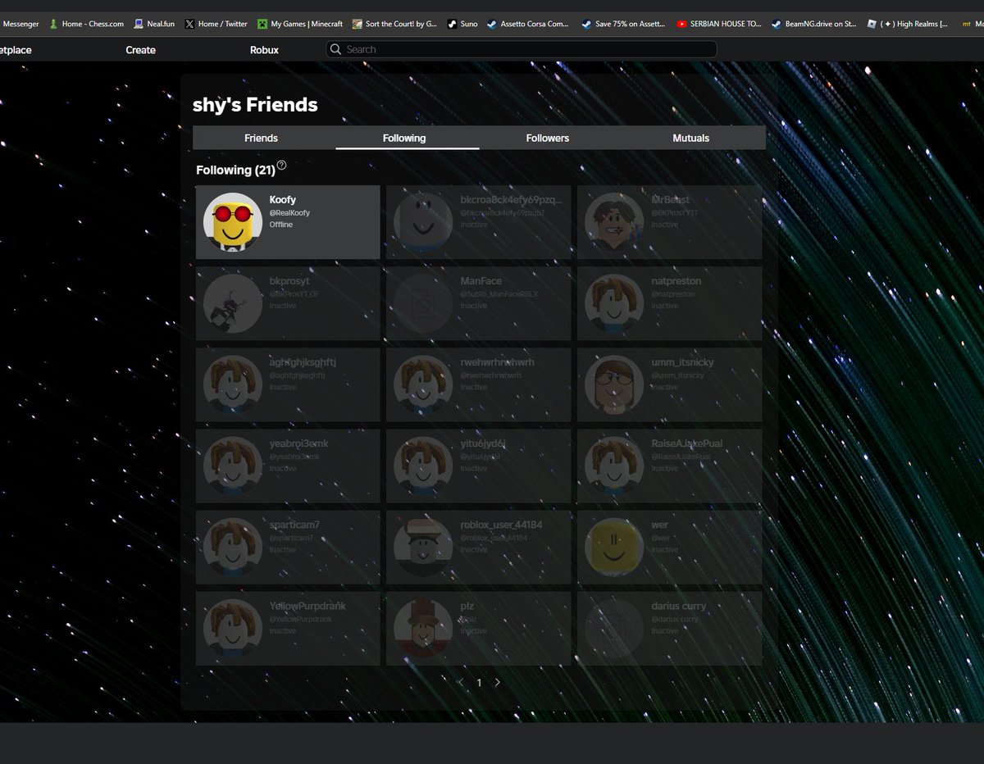Open the sparticam7 profile name

(294, 525)
